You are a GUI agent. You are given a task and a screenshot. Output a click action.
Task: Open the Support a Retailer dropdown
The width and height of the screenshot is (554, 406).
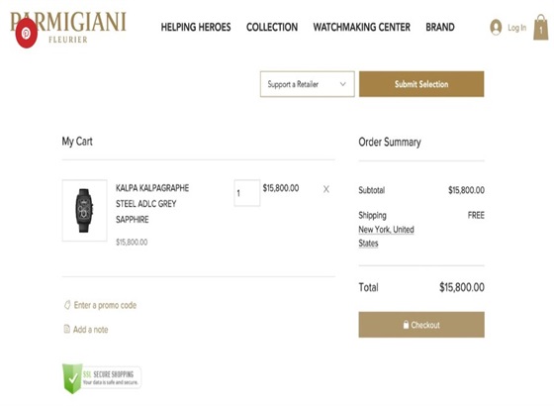307,84
